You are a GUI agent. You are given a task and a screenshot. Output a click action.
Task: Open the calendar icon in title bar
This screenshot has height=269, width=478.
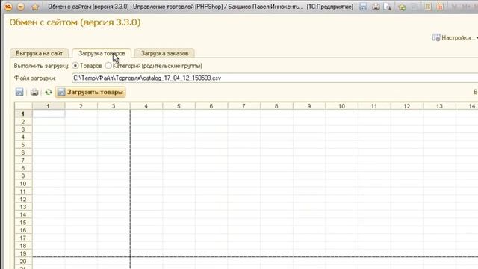440,7
